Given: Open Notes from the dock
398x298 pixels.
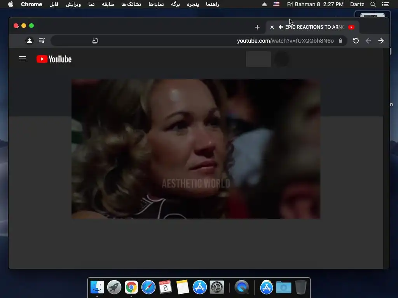Looking at the screenshot, I should tap(183, 287).
